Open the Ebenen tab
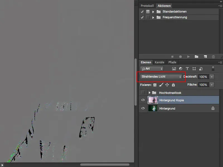223x167 pixels. point(146,62)
